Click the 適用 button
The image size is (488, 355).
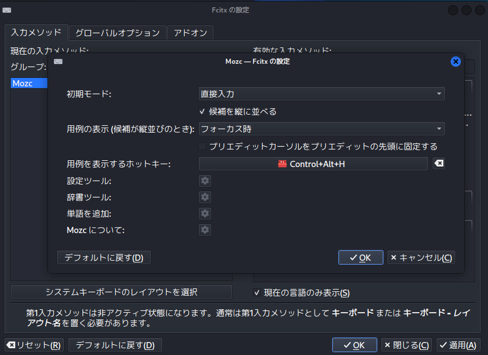458,345
